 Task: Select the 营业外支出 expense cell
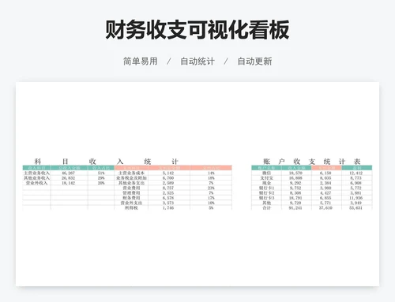click(x=131, y=203)
